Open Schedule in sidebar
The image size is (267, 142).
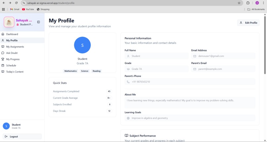22,66
